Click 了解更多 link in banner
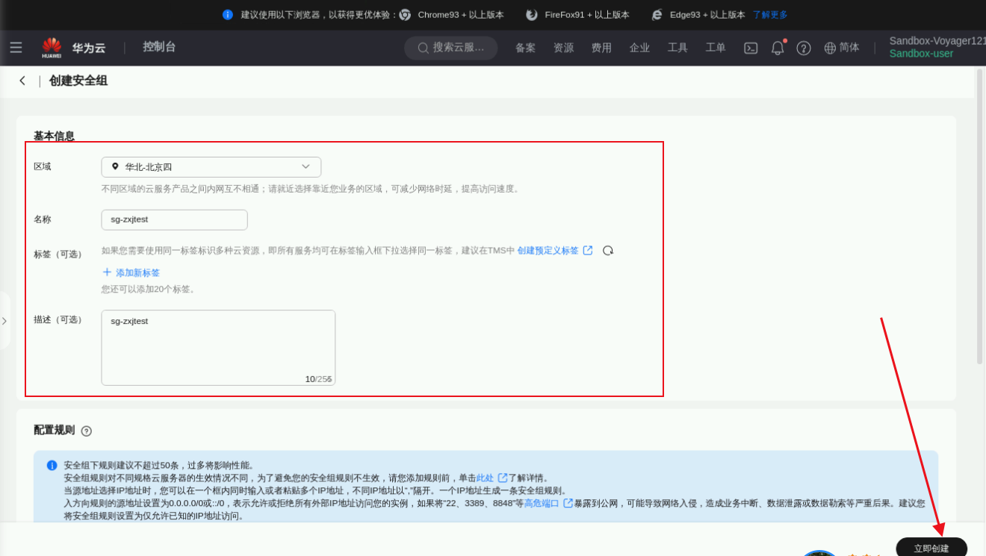Image resolution: width=986 pixels, height=556 pixels. (x=770, y=15)
